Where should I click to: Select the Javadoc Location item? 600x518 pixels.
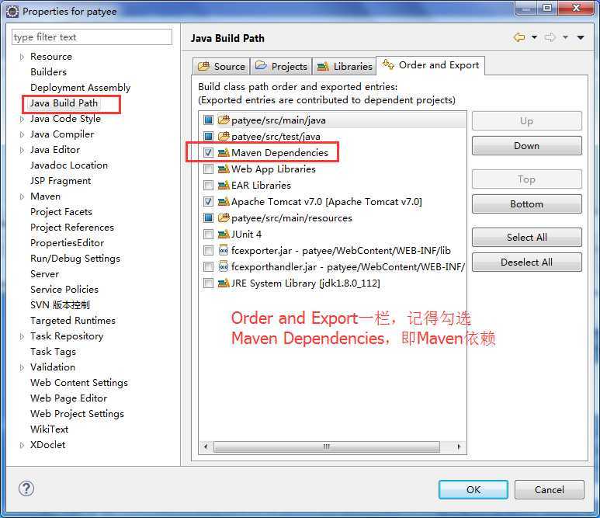click(x=69, y=165)
